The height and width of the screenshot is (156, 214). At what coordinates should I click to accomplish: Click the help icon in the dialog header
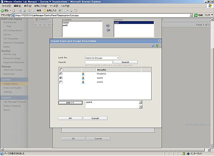point(153,46)
